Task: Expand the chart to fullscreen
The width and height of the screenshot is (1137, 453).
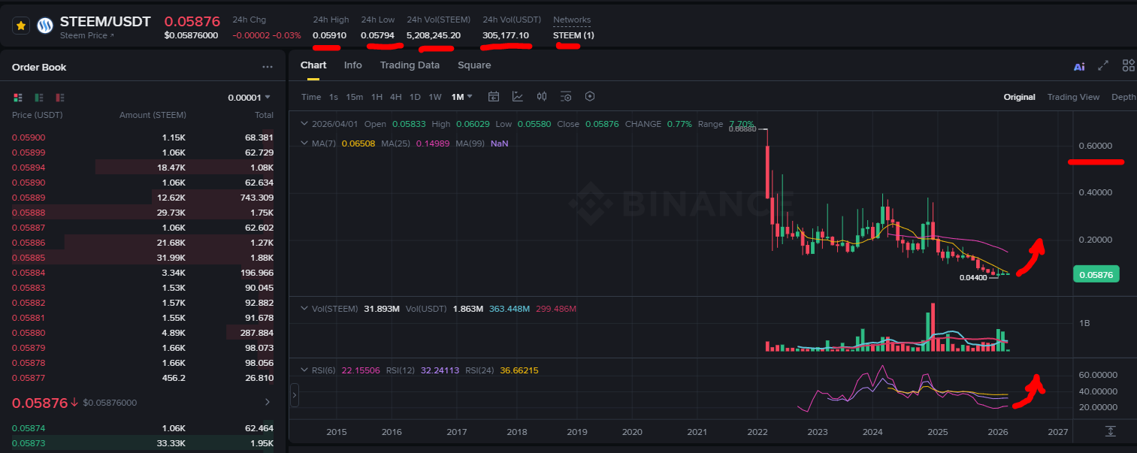Action: tap(1103, 65)
